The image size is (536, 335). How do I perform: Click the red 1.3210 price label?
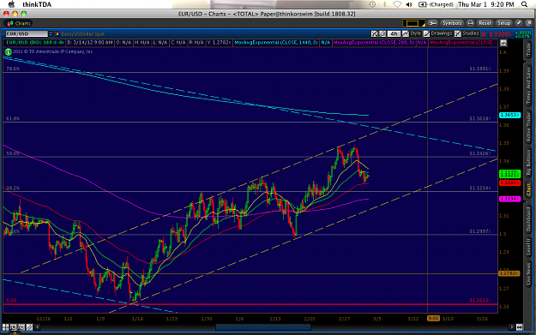[x=509, y=182]
